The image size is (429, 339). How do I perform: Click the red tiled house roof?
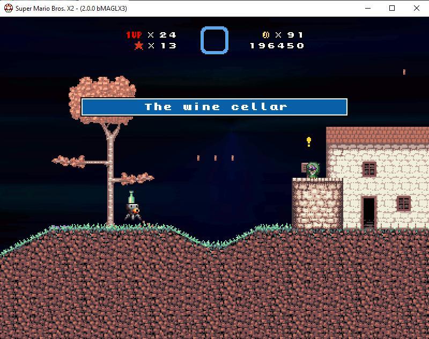point(377,136)
